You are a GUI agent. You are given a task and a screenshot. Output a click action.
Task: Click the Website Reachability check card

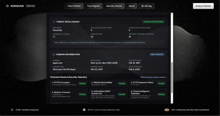tap(109, 83)
